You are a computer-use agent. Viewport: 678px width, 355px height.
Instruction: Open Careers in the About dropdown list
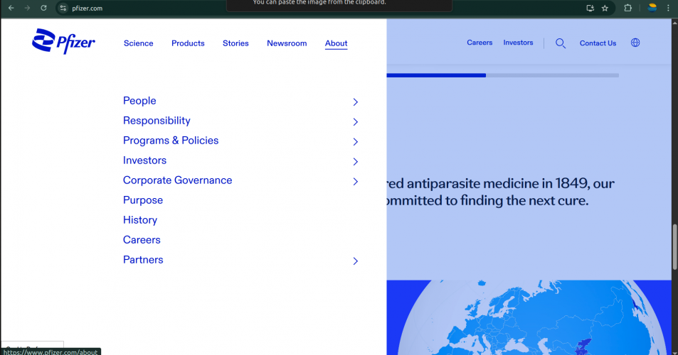pyautogui.click(x=142, y=240)
